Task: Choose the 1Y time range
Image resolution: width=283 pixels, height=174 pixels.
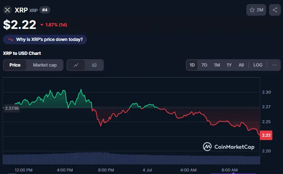Action: pyautogui.click(x=229, y=65)
